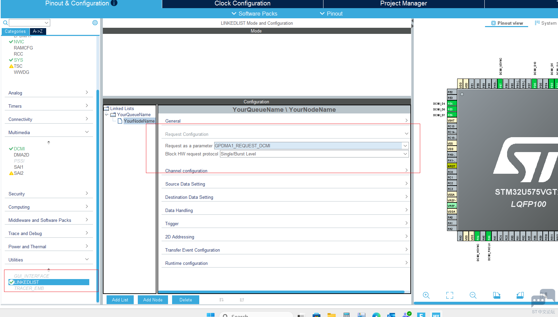Select the TSC peripheral with the warning
558x317 pixels.
pyautogui.click(x=18, y=66)
